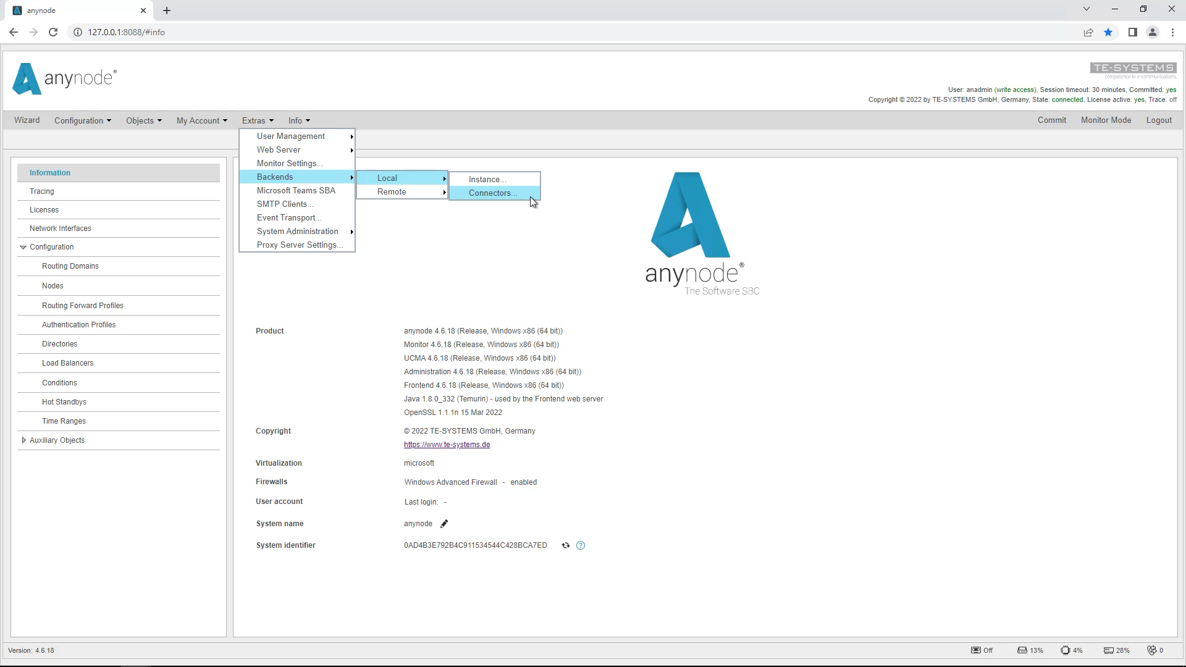Go back with the browser back arrow
The width and height of the screenshot is (1186, 667).
tap(14, 32)
